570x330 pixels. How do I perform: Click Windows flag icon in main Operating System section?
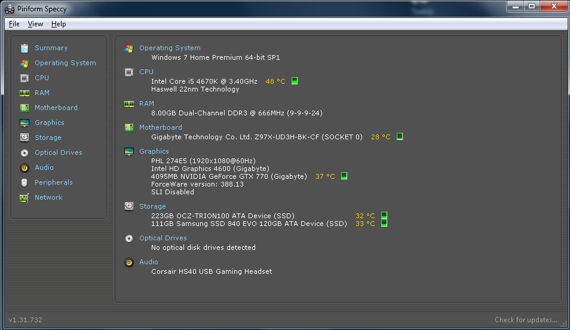[x=129, y=48]
